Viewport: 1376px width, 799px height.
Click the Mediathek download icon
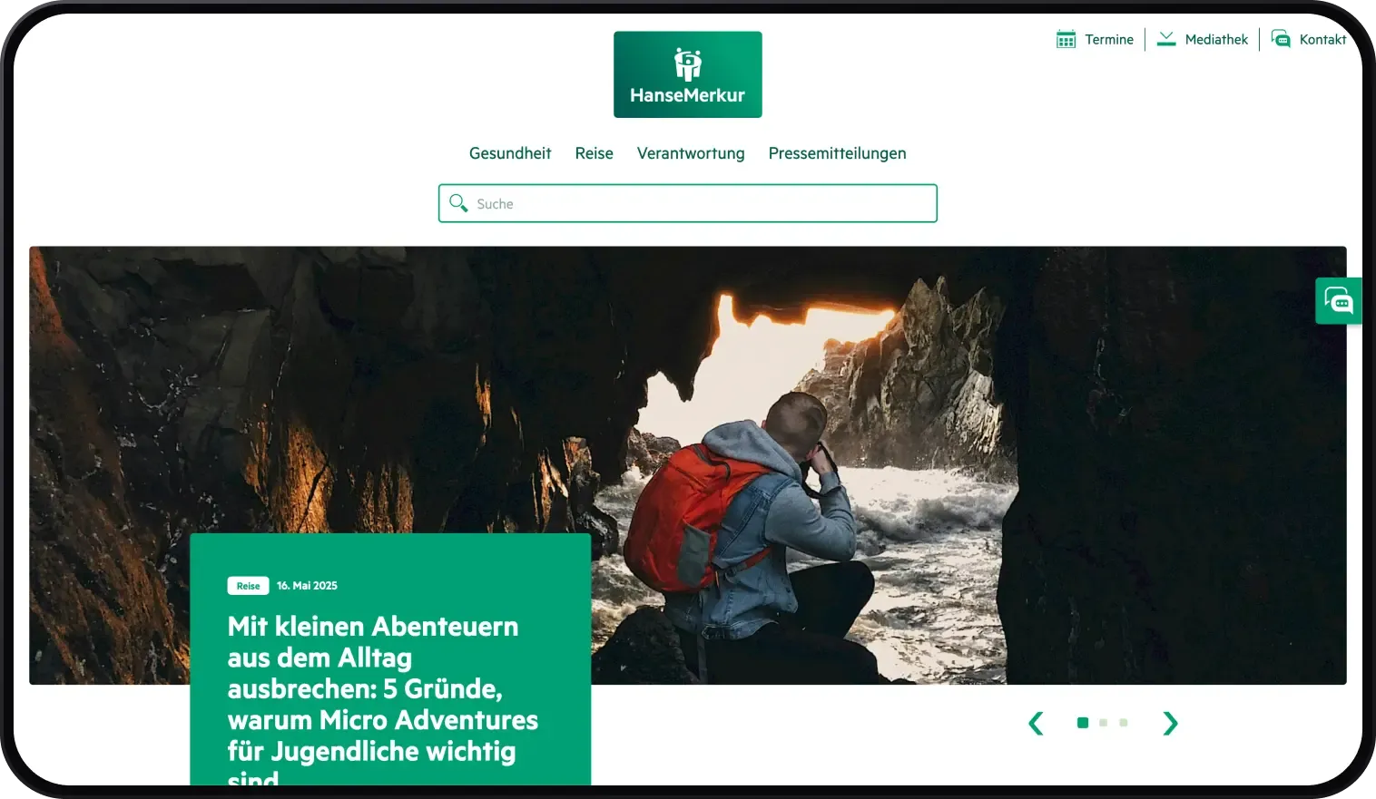point(1166,39)
